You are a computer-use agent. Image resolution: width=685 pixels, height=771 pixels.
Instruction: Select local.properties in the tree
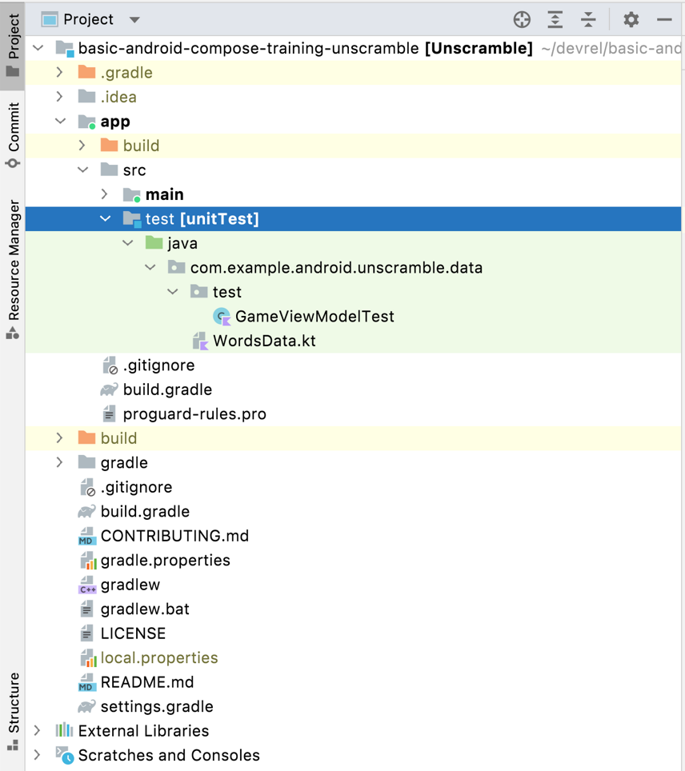pos(159,658)
